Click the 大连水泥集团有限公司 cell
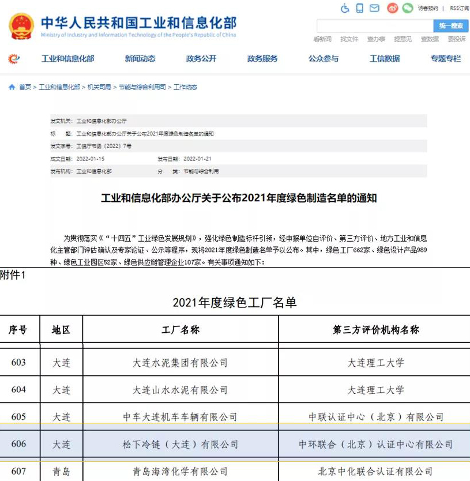 [180, 363]
